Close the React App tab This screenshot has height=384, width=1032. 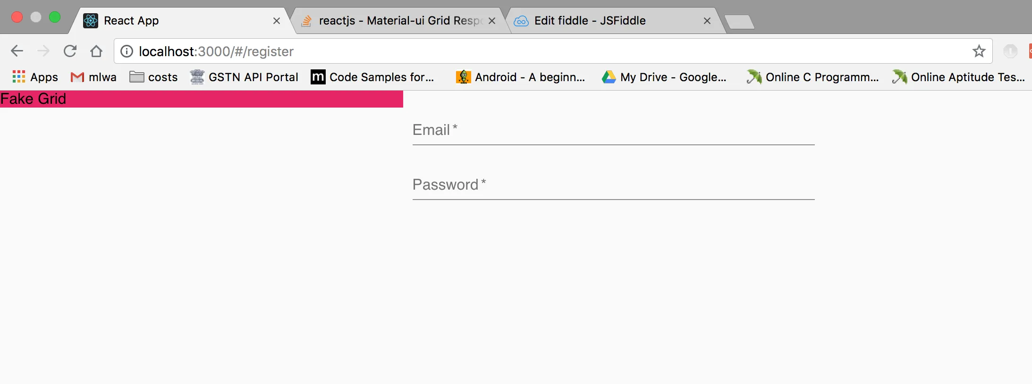[277, 21]
